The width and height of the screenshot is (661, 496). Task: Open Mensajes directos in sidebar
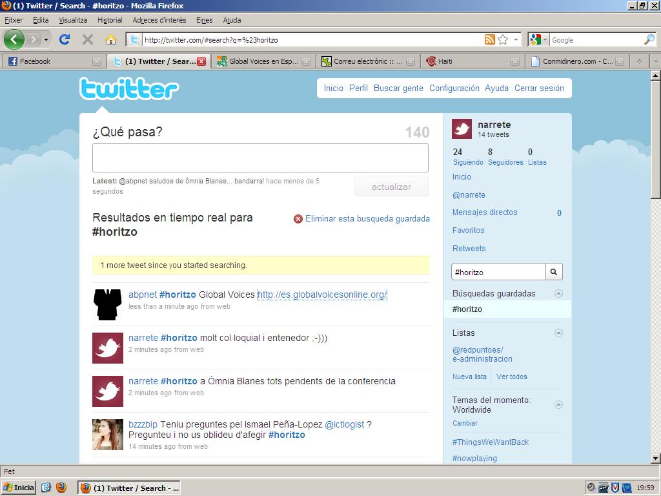(485, 212)
